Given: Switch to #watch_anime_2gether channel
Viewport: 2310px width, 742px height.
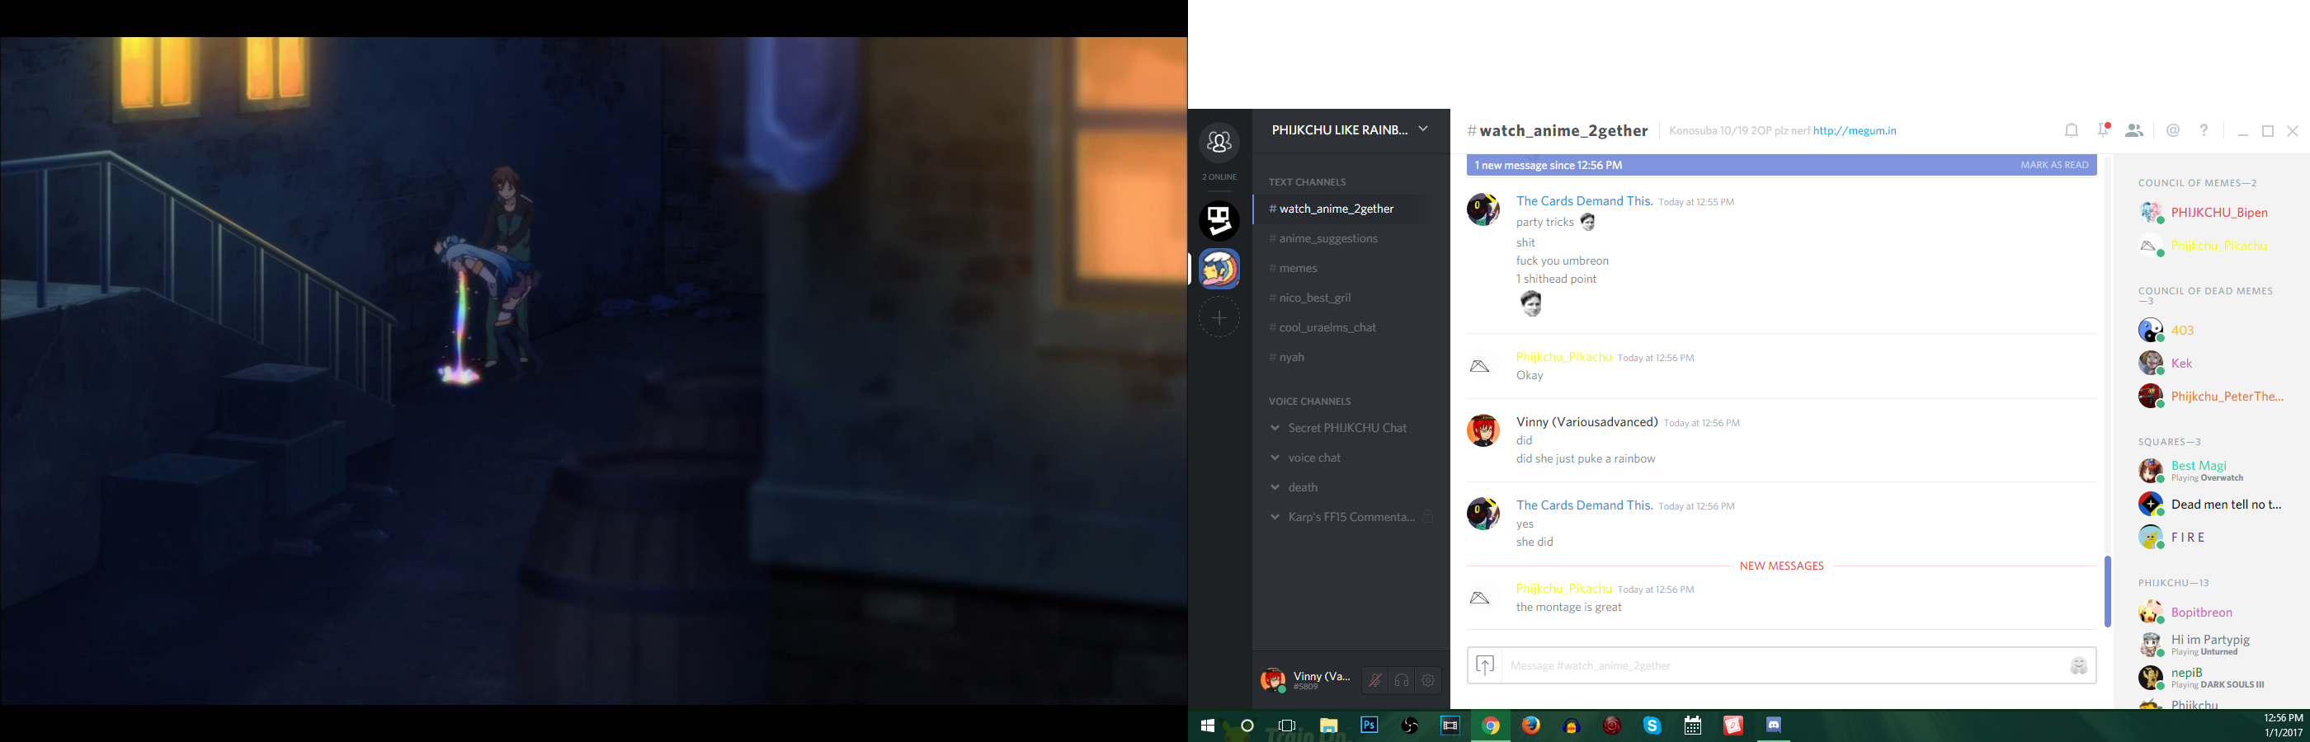Looking at the screenshot, I should coord(1342,209).
